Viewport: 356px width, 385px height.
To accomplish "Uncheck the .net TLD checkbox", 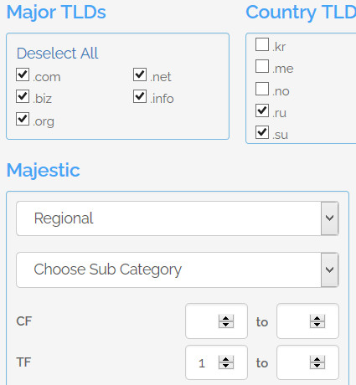I will pos(140,74).
